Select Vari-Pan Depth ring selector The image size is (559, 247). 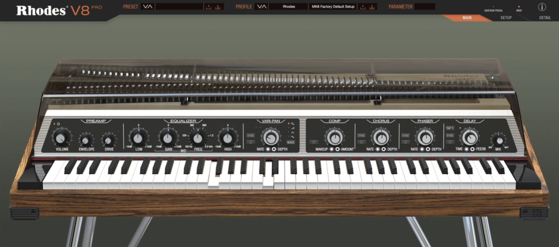[x=274, y=149]
